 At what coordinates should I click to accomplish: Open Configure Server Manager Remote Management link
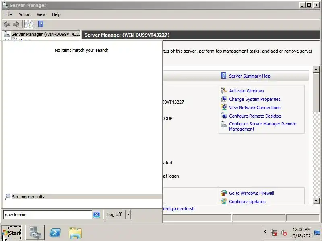tap(263, 126)
